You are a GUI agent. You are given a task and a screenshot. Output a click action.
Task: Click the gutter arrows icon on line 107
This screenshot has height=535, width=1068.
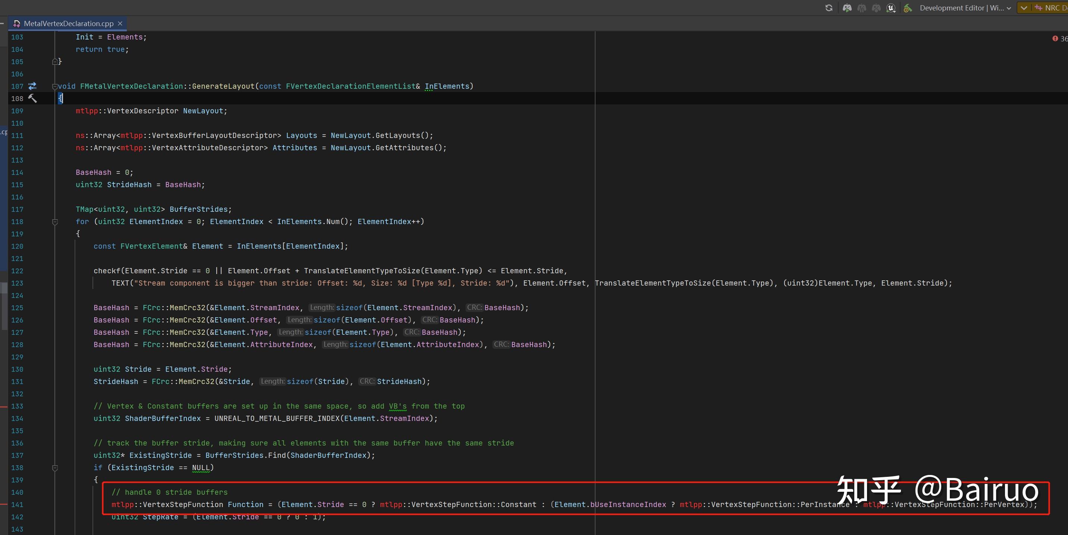[x=32, y=86]
